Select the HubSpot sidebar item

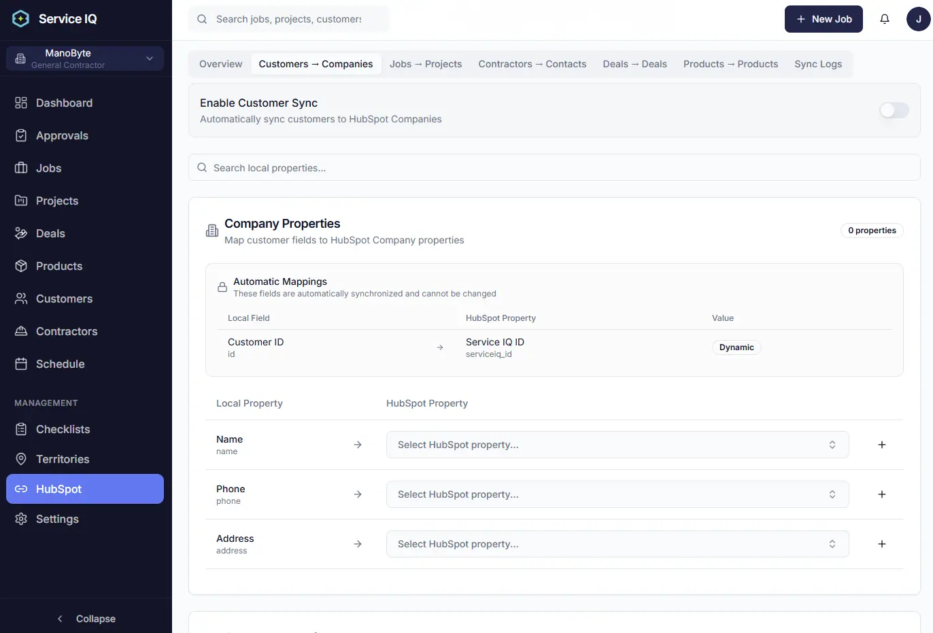click(x=85, y=489)
